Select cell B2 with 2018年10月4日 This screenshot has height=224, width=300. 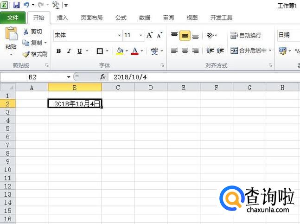point(75,103)
